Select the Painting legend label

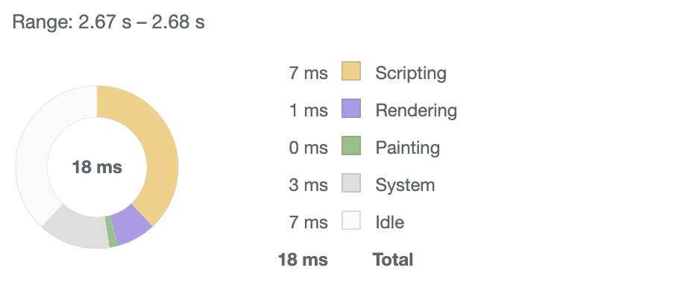point(407,148)
